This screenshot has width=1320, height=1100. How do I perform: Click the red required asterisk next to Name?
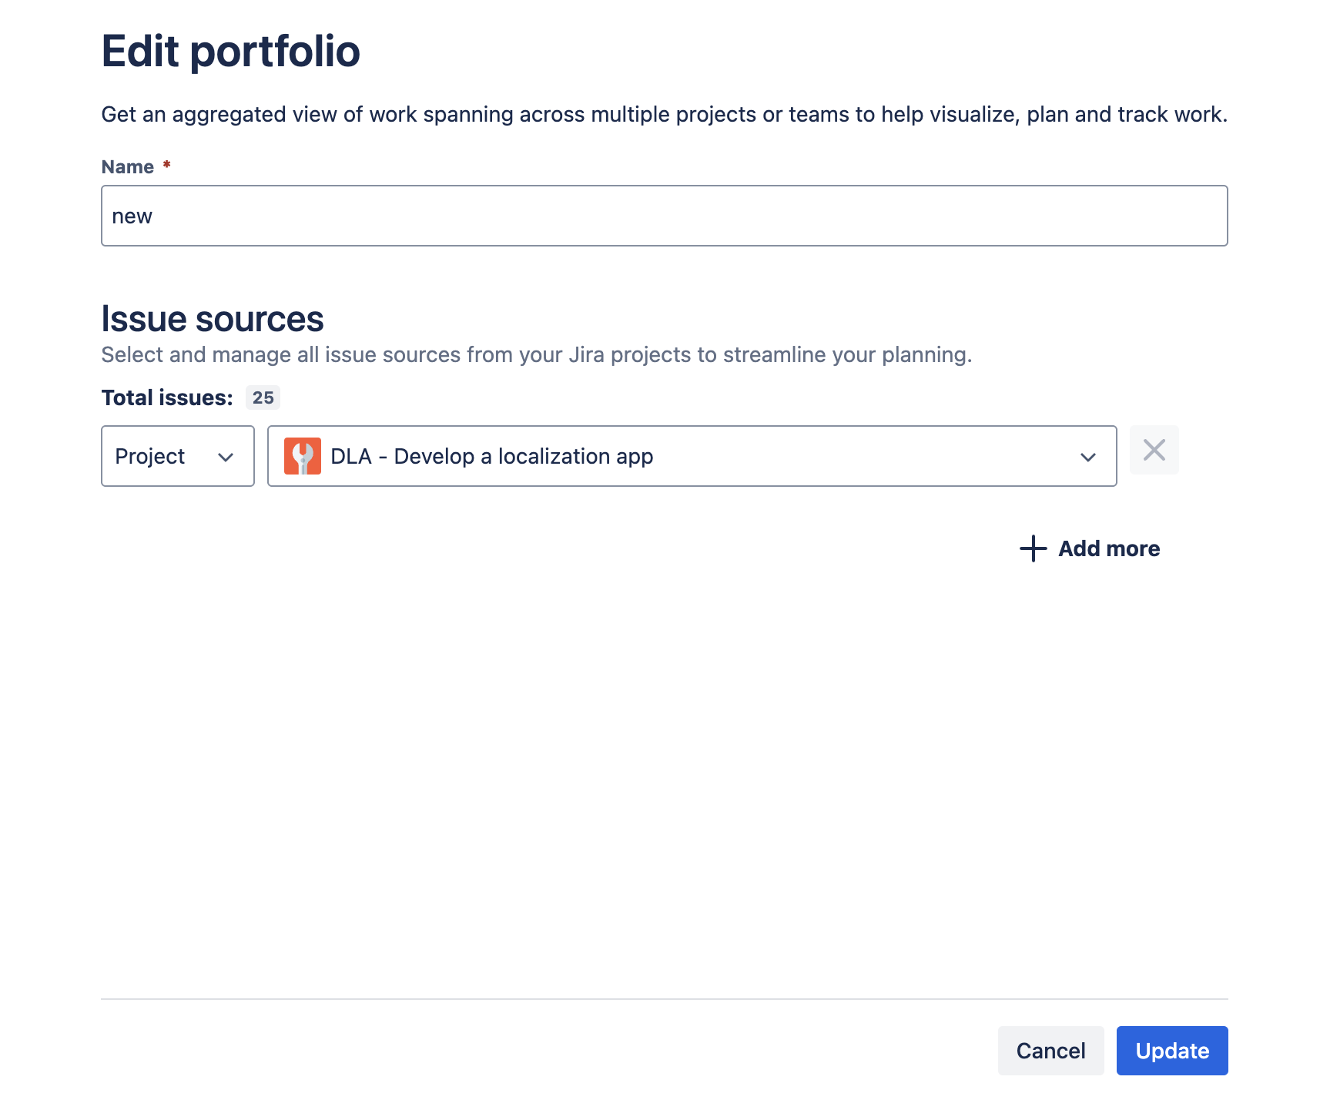pyautogui.click(x=166, y=165)
